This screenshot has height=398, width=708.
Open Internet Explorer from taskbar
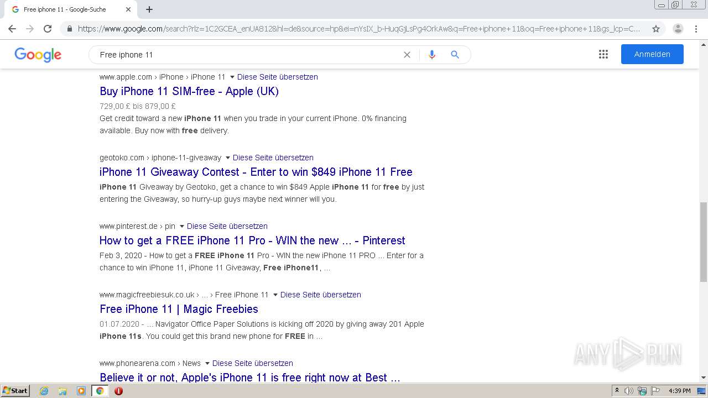(44, 391)
